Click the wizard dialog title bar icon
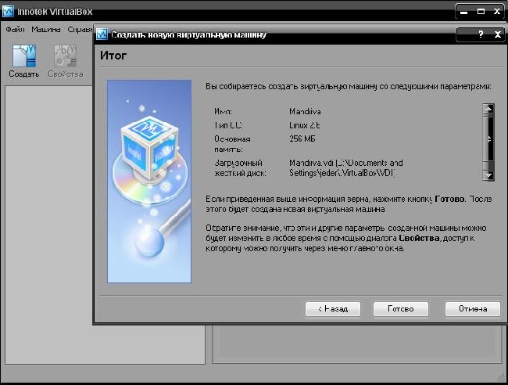 pos(102,34)
